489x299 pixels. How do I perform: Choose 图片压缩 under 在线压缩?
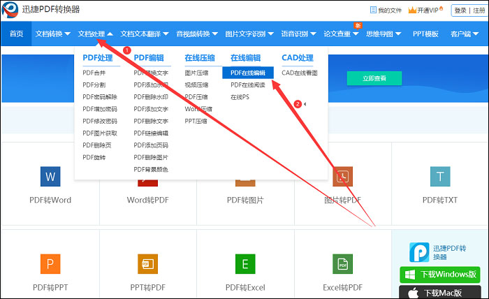pos(196,73)
